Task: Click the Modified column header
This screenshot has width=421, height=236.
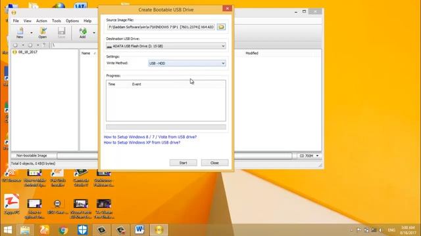Action: (x=252, y=53)
